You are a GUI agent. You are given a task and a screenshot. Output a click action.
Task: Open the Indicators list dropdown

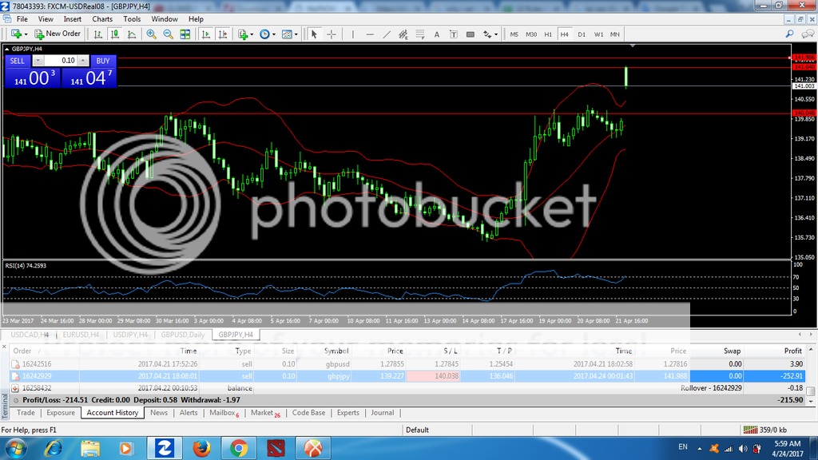[245, 34]
